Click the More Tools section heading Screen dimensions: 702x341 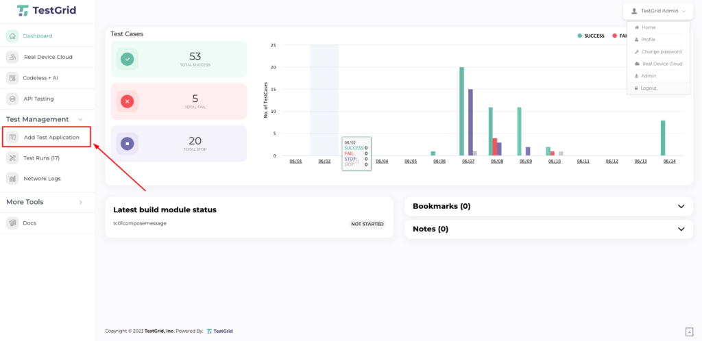(25, 202)
